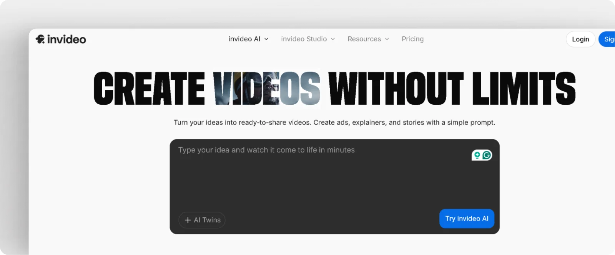The image size is (615, 255).
Task: Click the Login button
Action: point(580,39)
